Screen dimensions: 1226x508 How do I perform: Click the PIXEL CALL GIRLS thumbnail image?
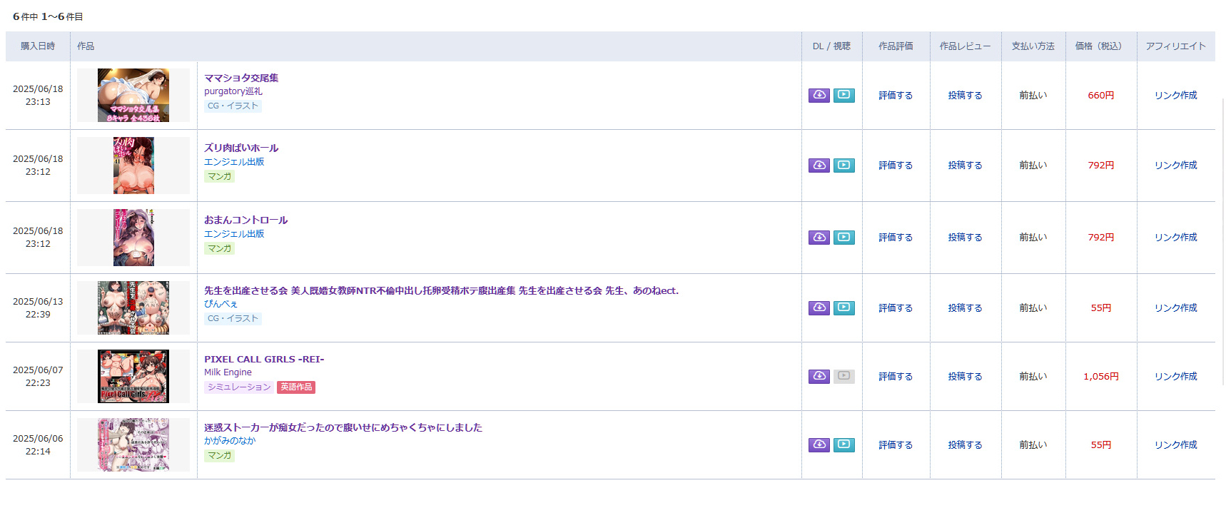coord(133,376)
